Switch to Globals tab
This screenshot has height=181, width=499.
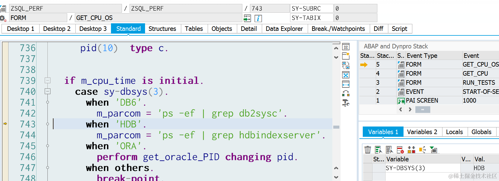[x=482, y=132]
